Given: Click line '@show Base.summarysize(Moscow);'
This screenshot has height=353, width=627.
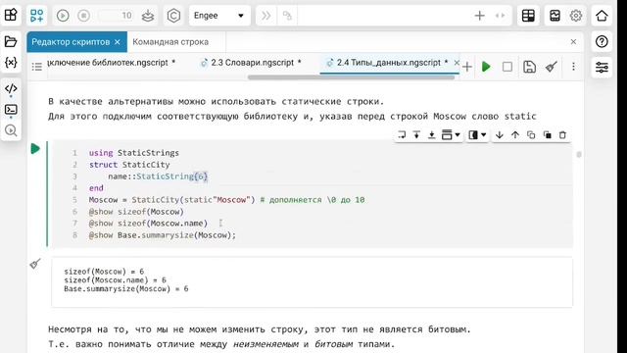Looking at the screenshot, I should tap(163, 235).
